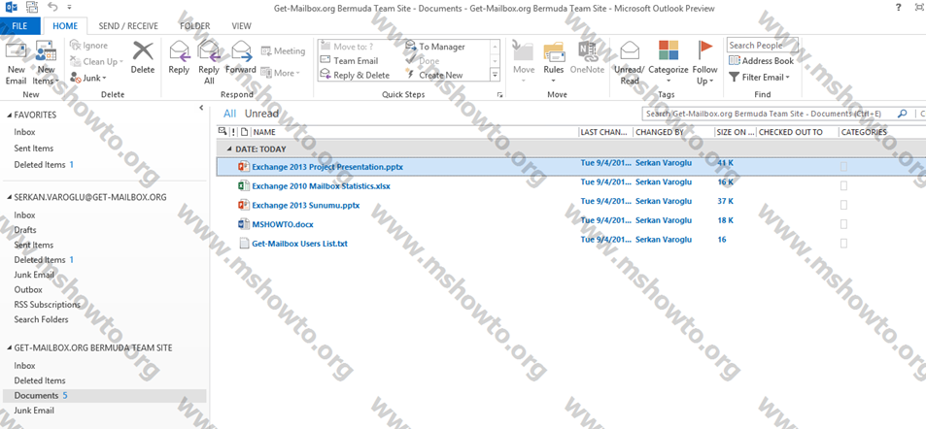Toggle category box for Users List.txt
Viewport: 926px width, 429px height.
click(843, 243)
